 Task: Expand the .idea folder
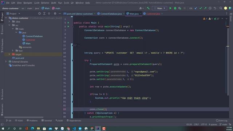pos(9,21)
